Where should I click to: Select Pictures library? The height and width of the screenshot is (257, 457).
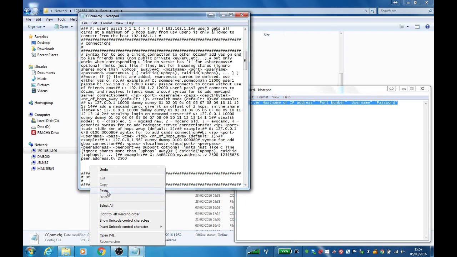click(43, 85)
